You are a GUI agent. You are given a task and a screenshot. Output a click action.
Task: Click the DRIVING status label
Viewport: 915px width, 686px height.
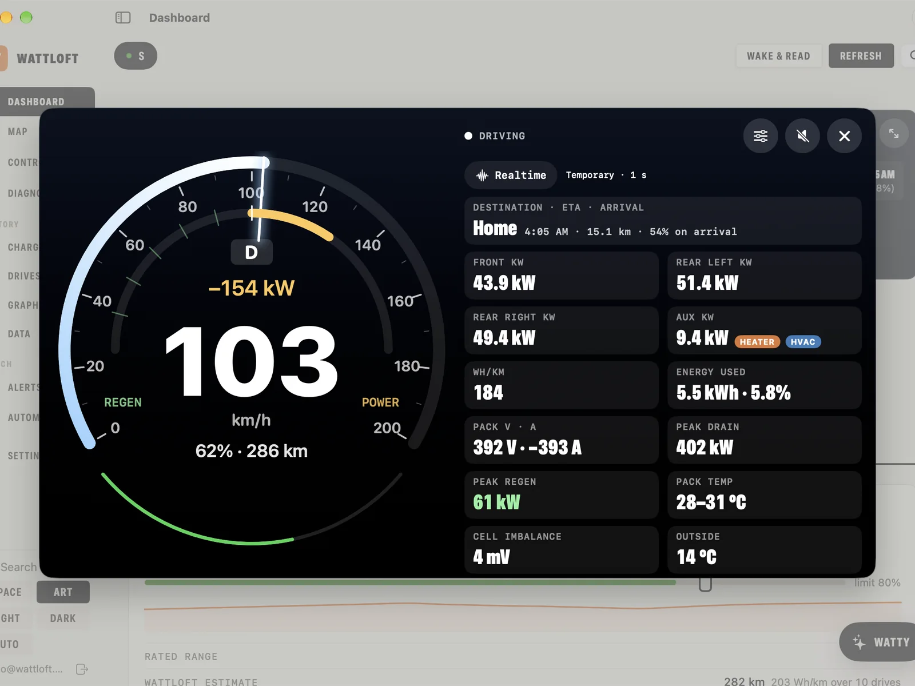tap(502, 136)
